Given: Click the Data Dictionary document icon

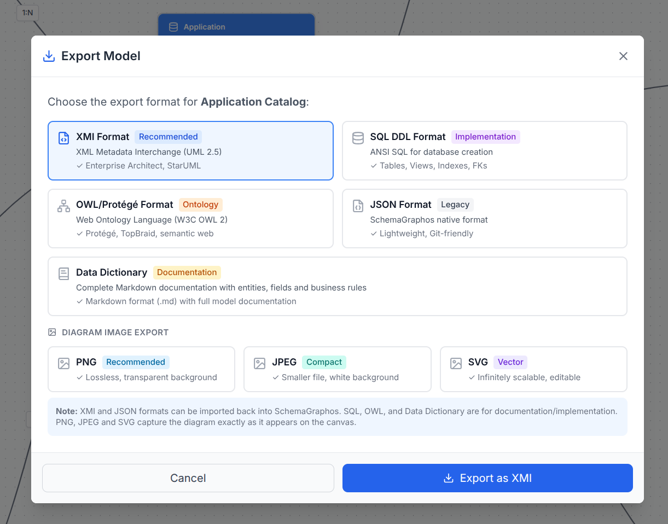Looking at the screenshot, I should 63,272.
